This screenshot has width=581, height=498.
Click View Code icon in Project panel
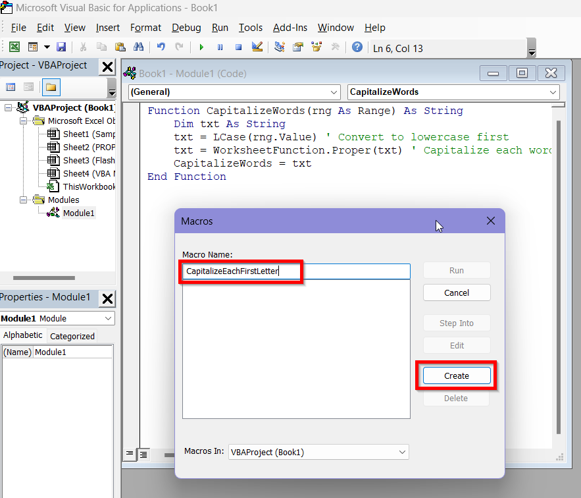pos(11,87)
